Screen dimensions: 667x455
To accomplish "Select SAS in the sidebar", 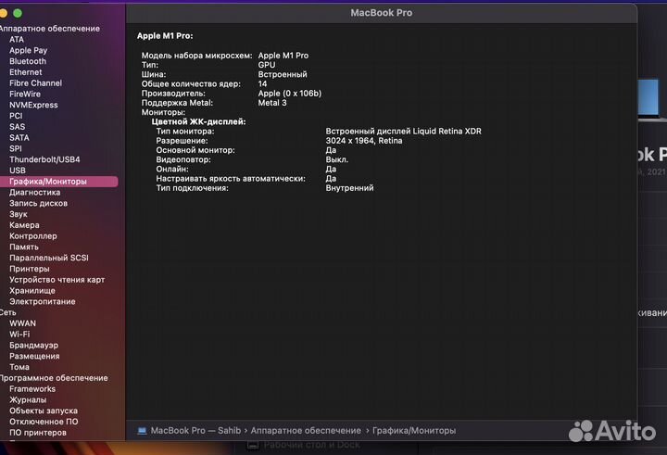I will click(17, 127).
